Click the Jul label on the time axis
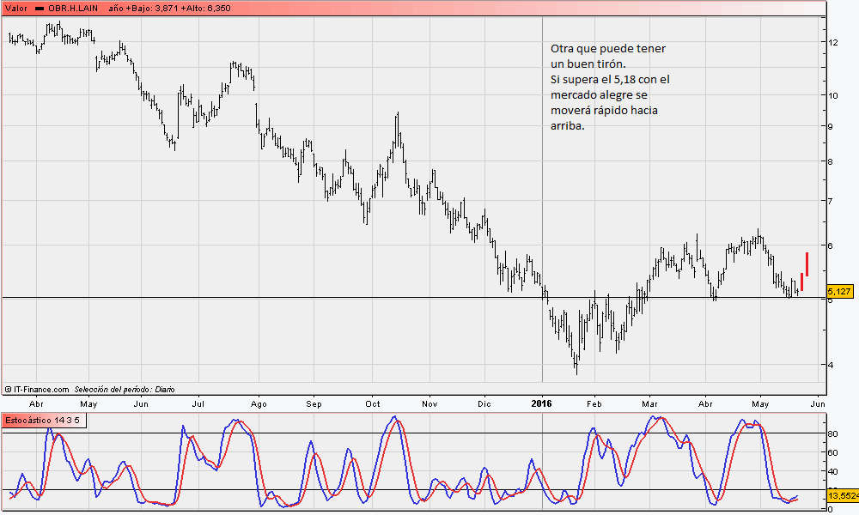859x515 pixels. coord(198,403)
